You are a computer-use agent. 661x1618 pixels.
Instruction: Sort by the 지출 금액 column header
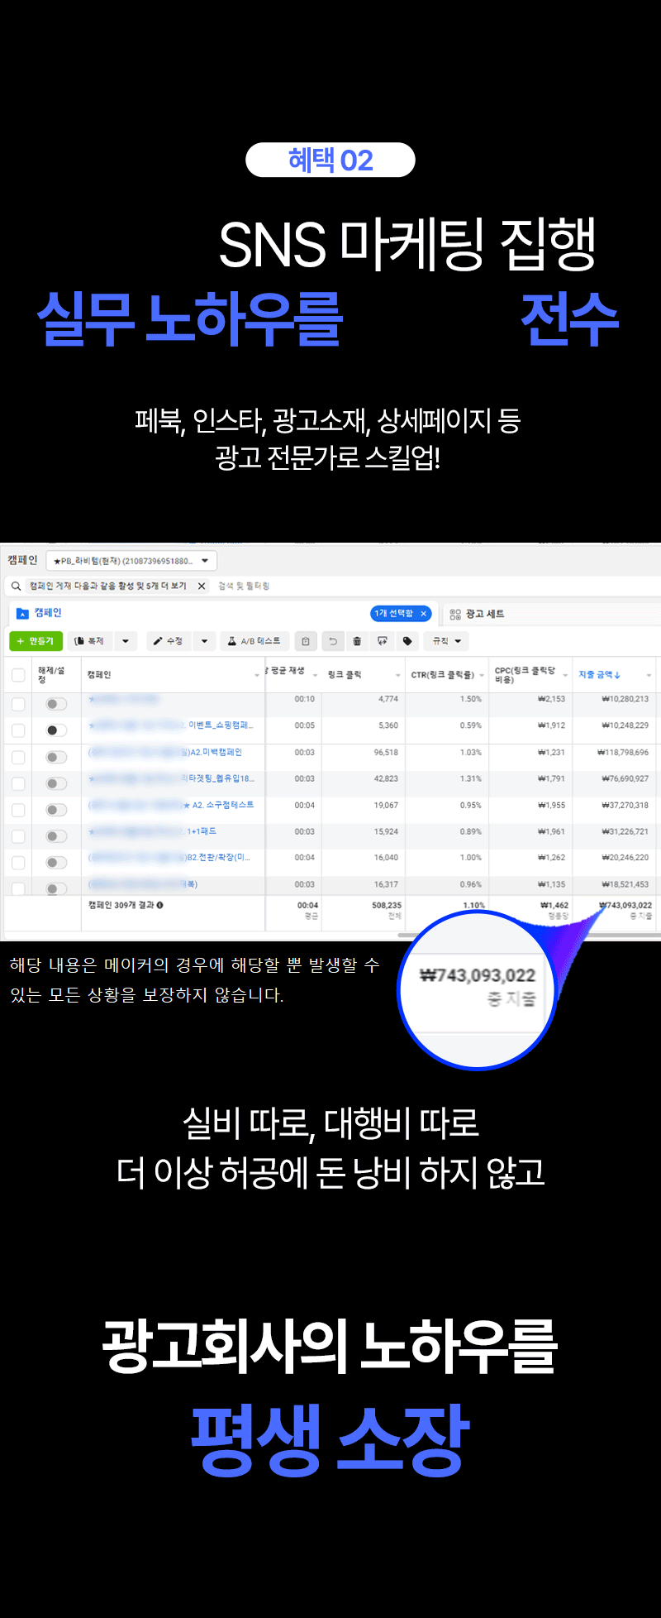[599, 675]
